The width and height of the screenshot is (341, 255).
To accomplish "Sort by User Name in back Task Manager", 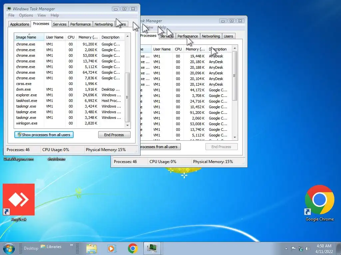I will (x=162, y=49).
